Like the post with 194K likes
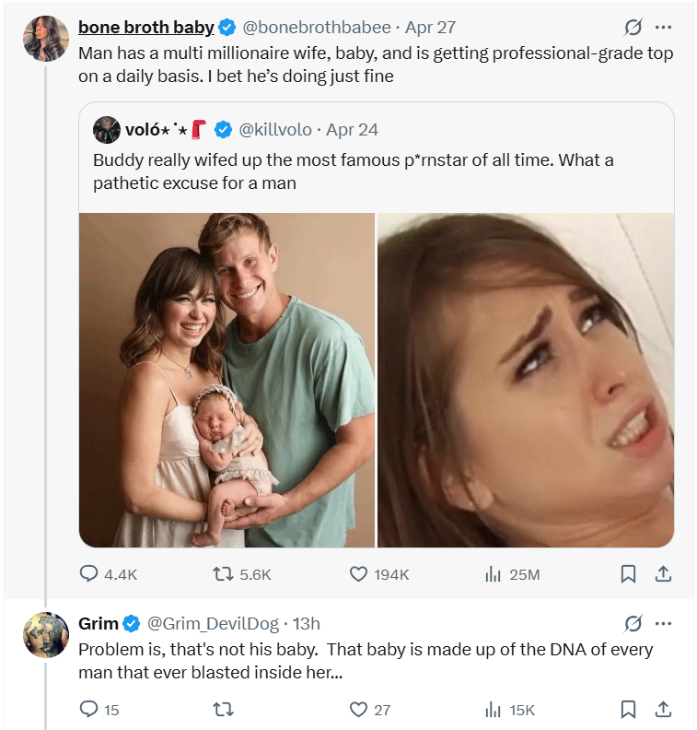The image size is (697, 730). pos(359,574)
